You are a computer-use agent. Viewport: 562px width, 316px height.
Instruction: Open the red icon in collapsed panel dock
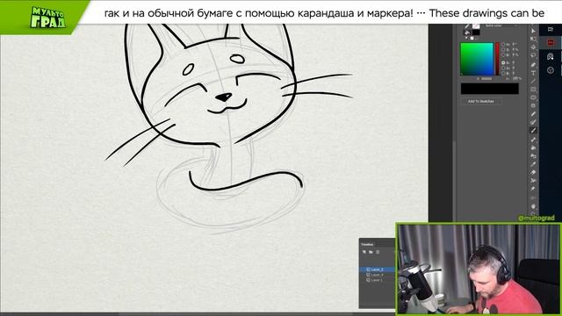pyautogui.click(x=551, y=42)
